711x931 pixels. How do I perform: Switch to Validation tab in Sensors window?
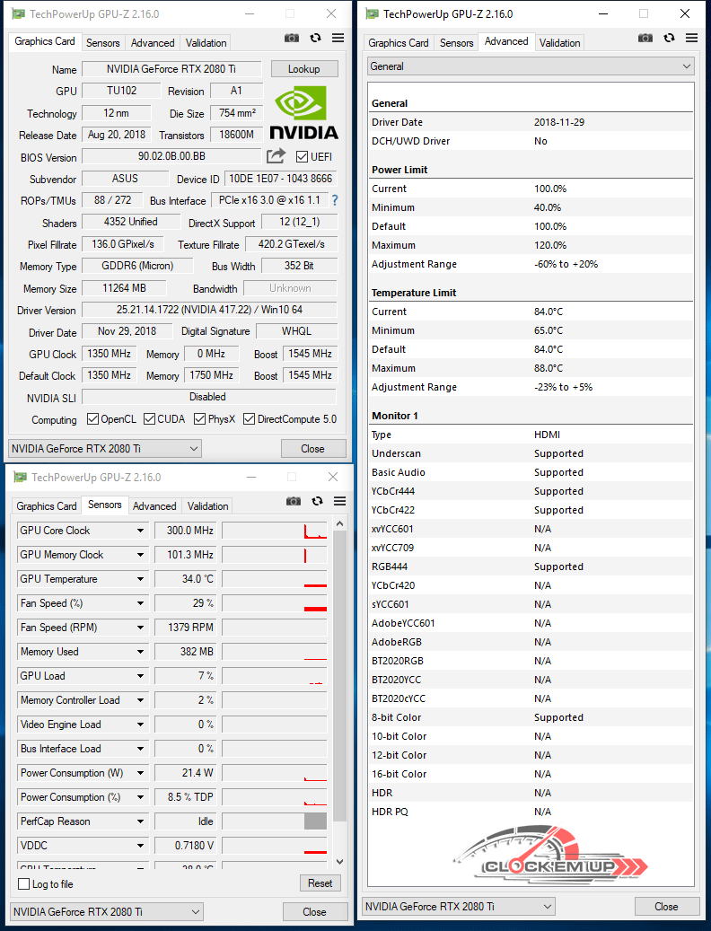coord(207,505)
